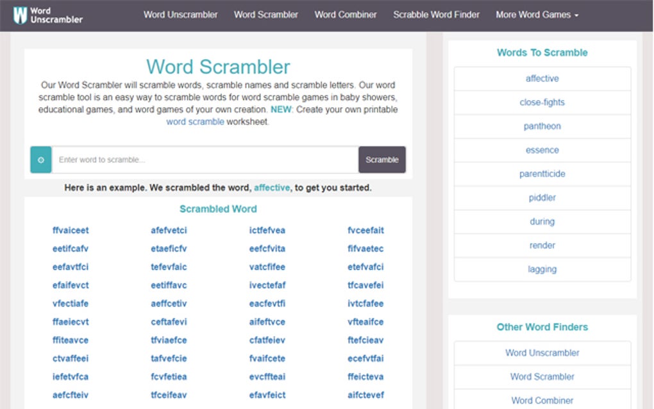Screen dimensions: 654x409
Task: Click the gear icon on the scramble input
Action: 40,160
